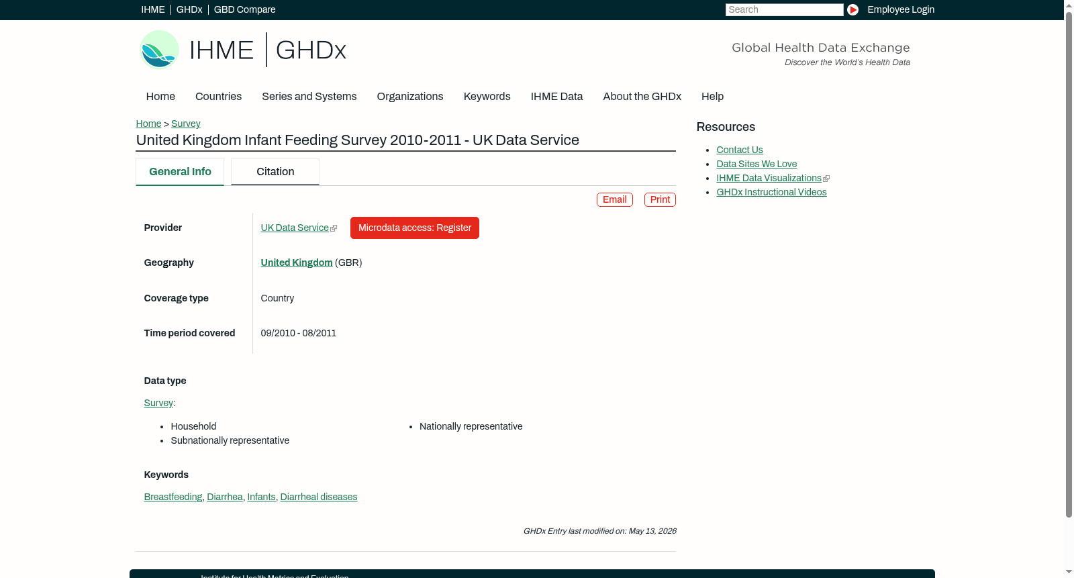Click the 'Household' list item

pyautogui.click(x=193, y=426)
